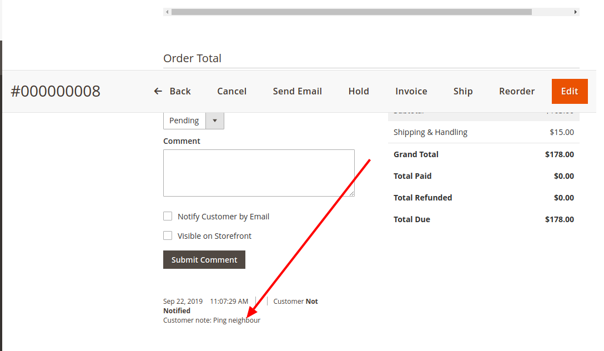Open the order status dropdown arrow
Screen dimensions: 604x351
[x=215, y=121]
